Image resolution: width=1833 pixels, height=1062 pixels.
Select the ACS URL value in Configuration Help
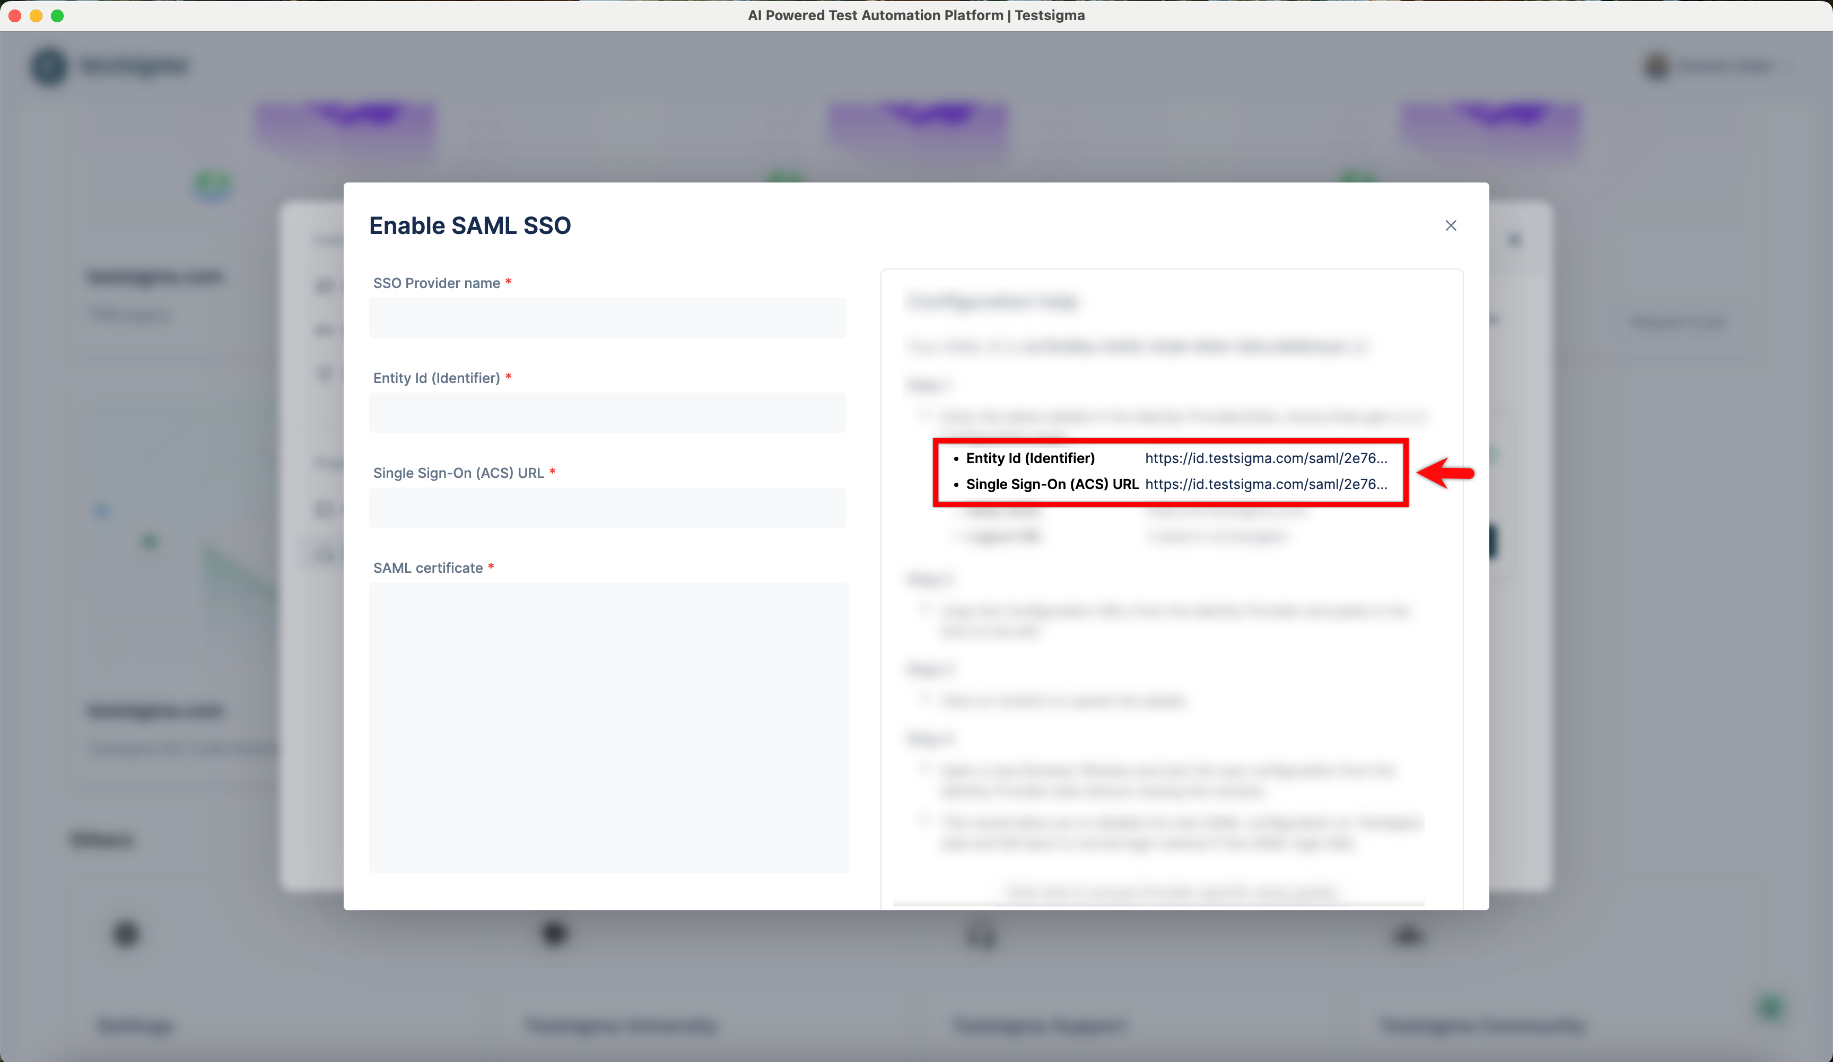[1265, 484]
